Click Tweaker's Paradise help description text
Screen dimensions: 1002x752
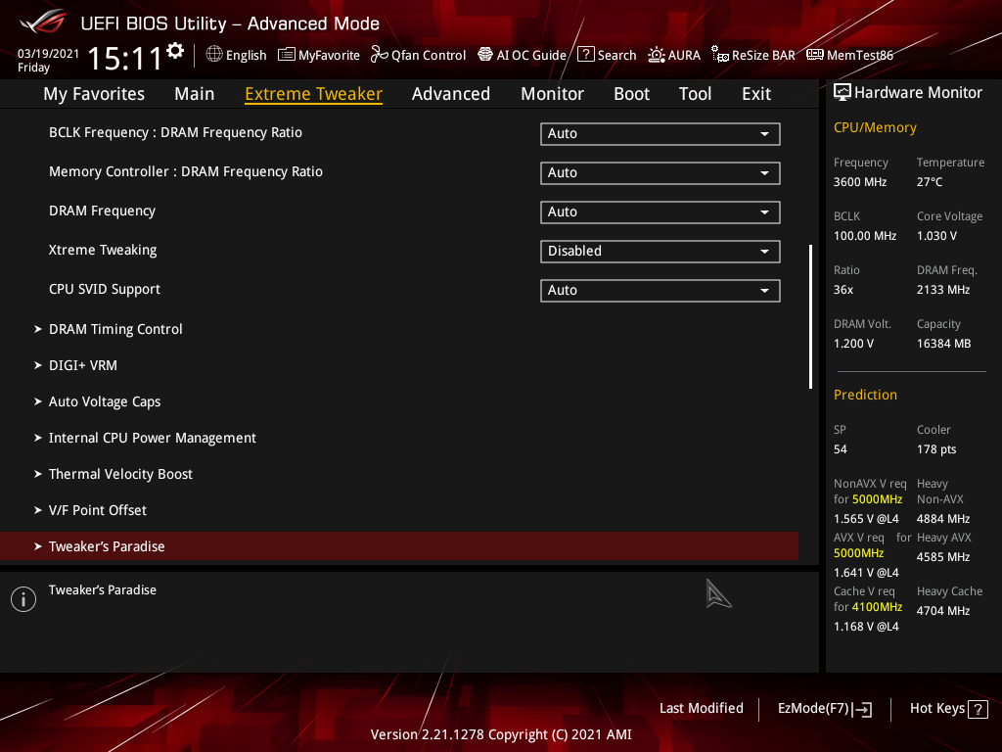[102, 590]
